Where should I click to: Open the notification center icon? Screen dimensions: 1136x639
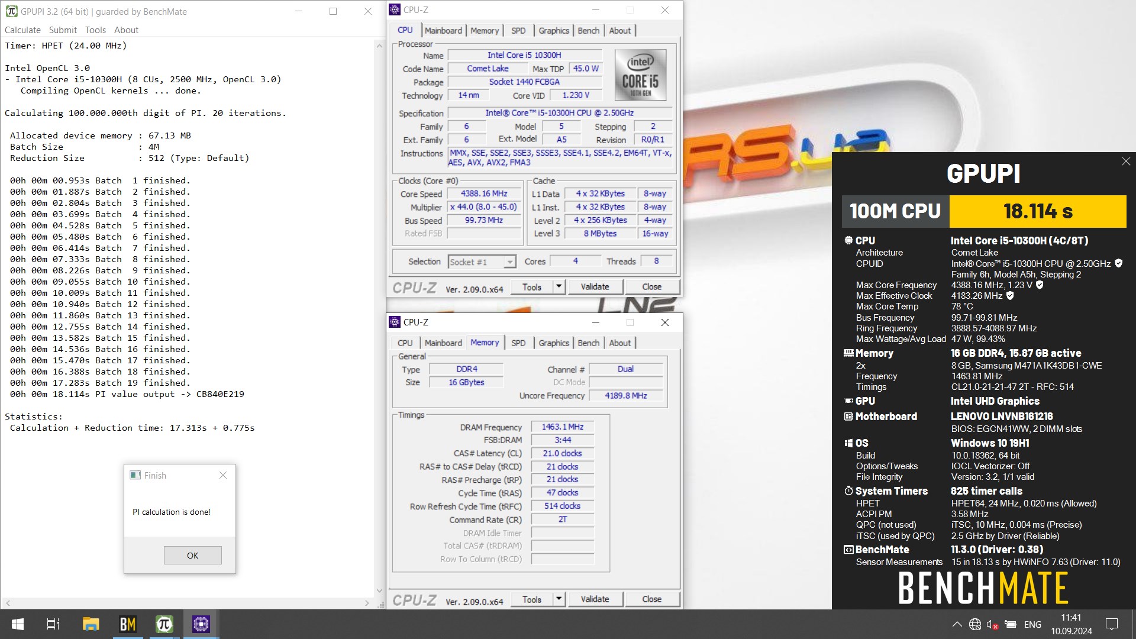coord(1112,624)
